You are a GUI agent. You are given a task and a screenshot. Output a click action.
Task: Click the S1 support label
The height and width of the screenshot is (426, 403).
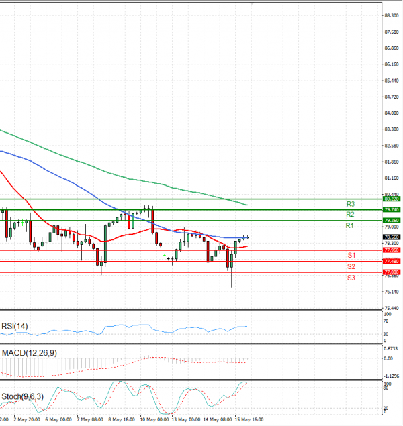click(x=351, y=255)
